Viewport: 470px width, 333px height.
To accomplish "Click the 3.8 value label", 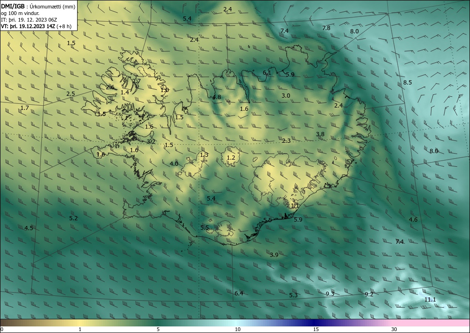I will click(320, 134).
